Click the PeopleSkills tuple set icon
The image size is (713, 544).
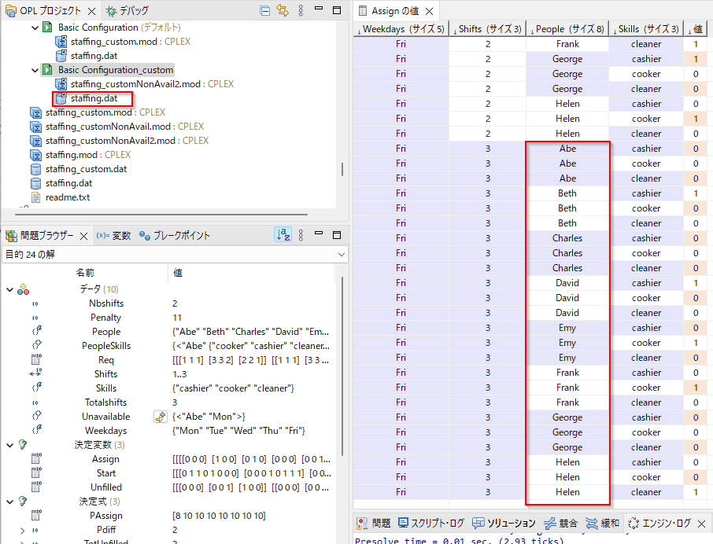(36, 345)
